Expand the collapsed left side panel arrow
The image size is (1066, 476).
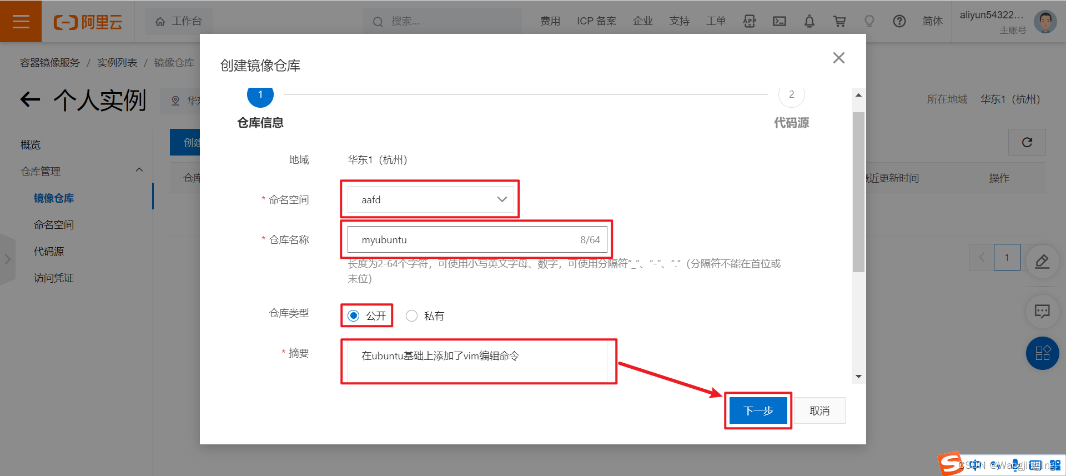tap(7, 259)
